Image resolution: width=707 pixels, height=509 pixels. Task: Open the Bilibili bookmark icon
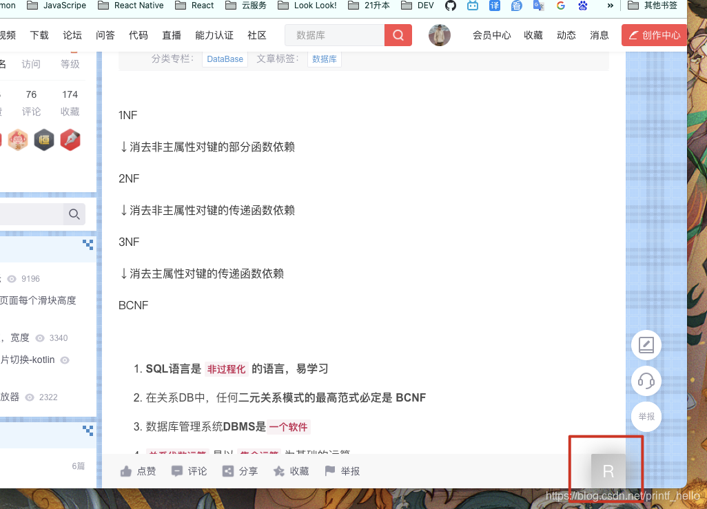click(473, 6)
